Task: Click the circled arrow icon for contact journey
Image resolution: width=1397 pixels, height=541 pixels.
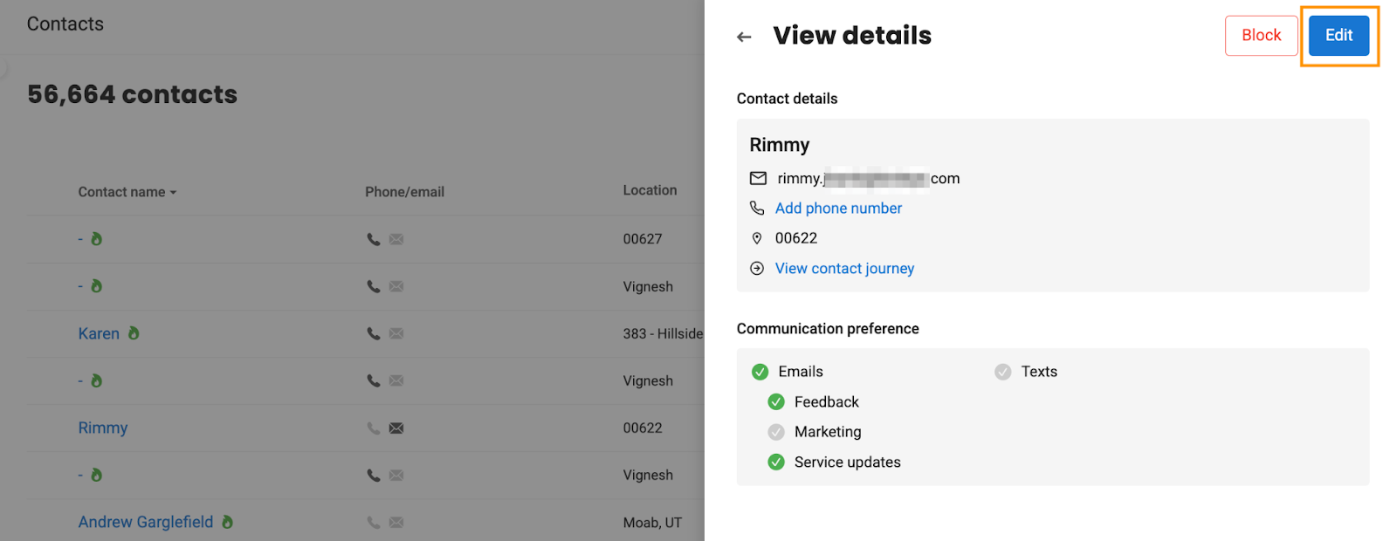Action: click(757, 268)
